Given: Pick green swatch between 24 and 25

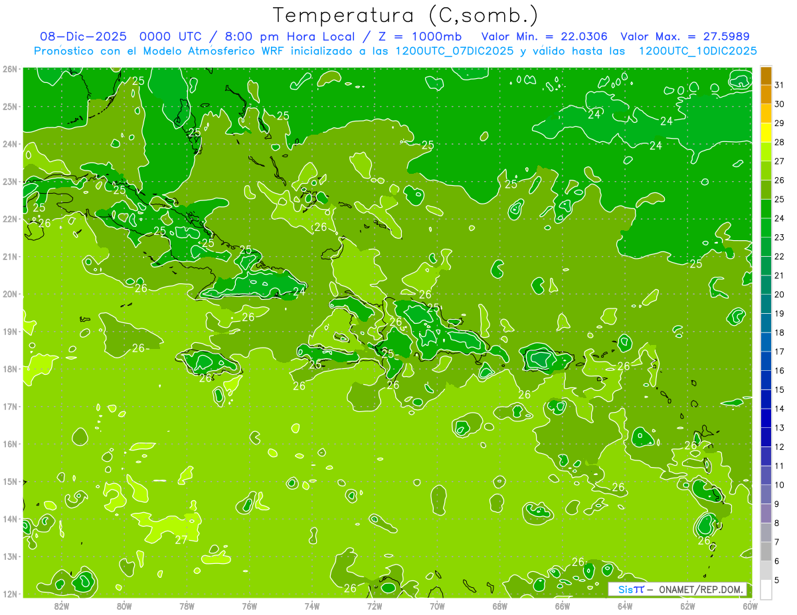Looking at the screenshot, I should 766,209.
